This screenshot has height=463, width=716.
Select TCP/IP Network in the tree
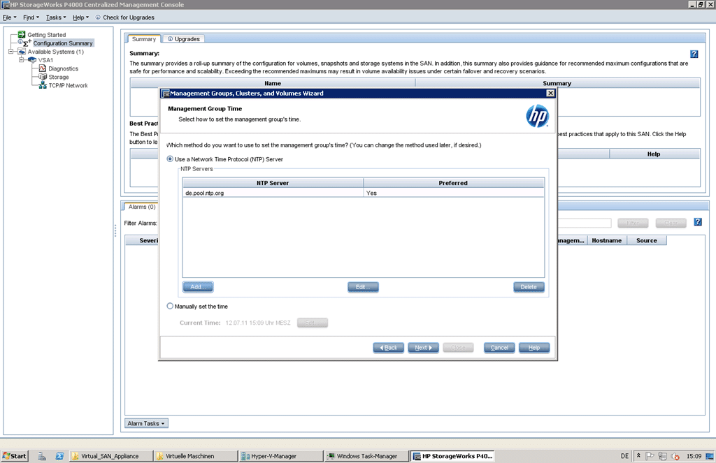coord(68,85)
